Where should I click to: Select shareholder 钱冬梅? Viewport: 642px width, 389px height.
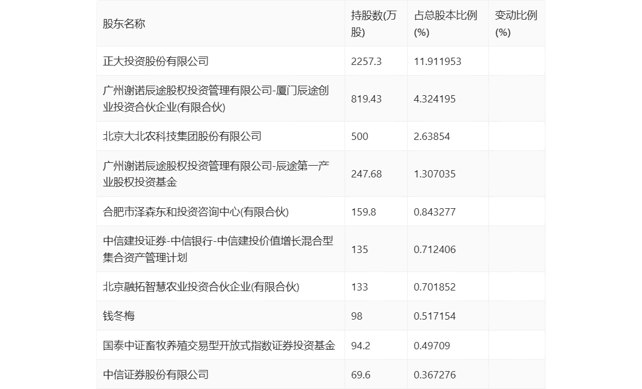(x=119, y=316)
